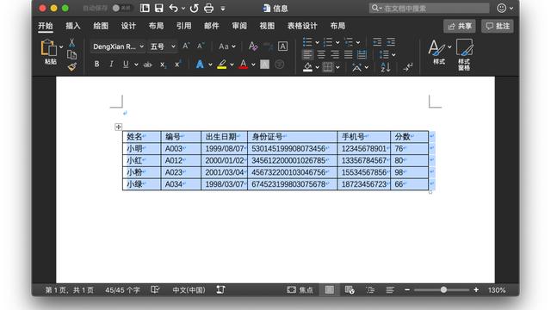Open Styles Pane icon
The height and width of the screenshot is (310, 551).
(x=464, y=54)
